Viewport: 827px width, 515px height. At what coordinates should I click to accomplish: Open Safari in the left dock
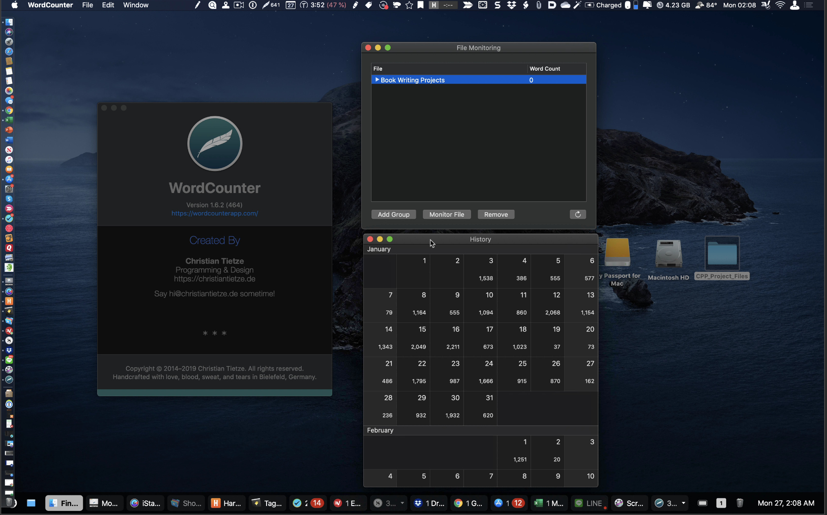[9, 51]
